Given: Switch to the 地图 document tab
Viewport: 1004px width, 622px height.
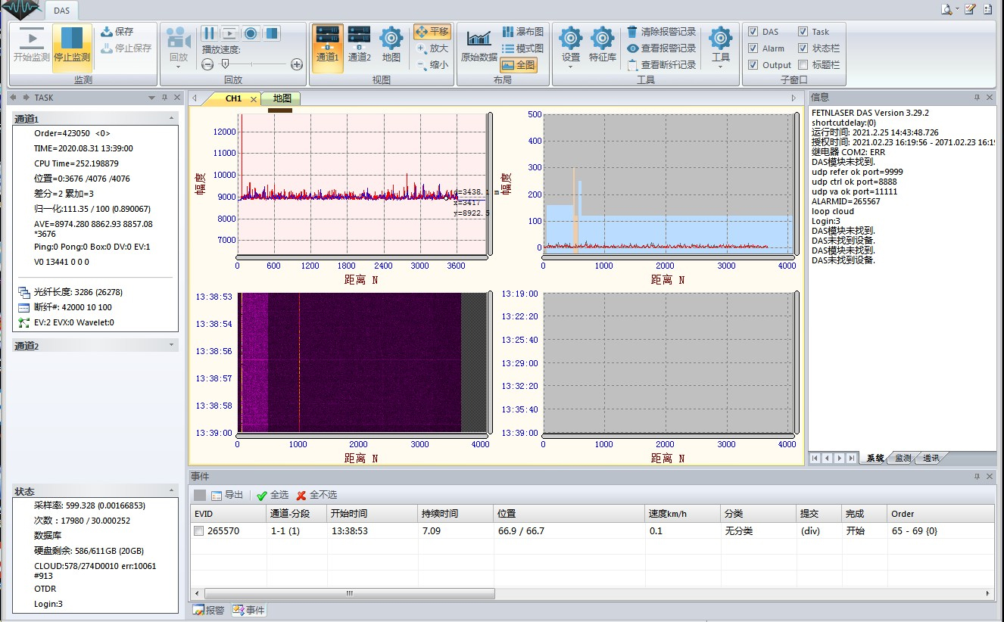Looking at the screenshot, I should click(282, 98).
